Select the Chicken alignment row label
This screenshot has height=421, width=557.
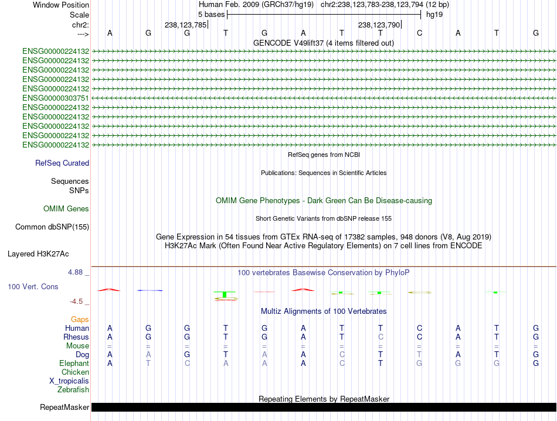(x=75, y=372)
